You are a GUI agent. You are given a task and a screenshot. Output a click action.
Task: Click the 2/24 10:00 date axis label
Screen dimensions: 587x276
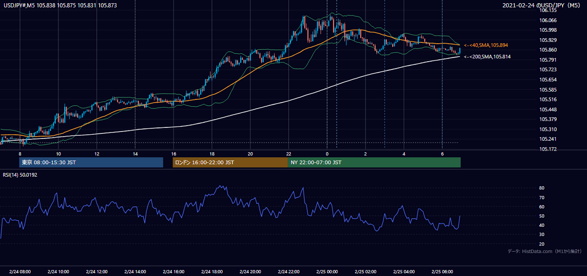[x=58, y=271]
